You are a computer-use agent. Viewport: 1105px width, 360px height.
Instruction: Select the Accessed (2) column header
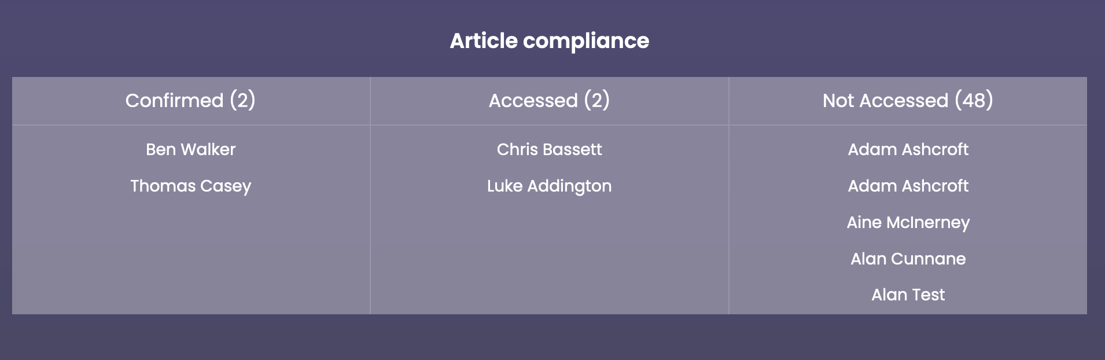(550, 101)
